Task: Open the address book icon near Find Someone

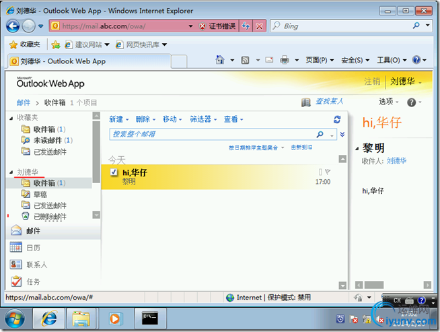Action: [306, 102]
